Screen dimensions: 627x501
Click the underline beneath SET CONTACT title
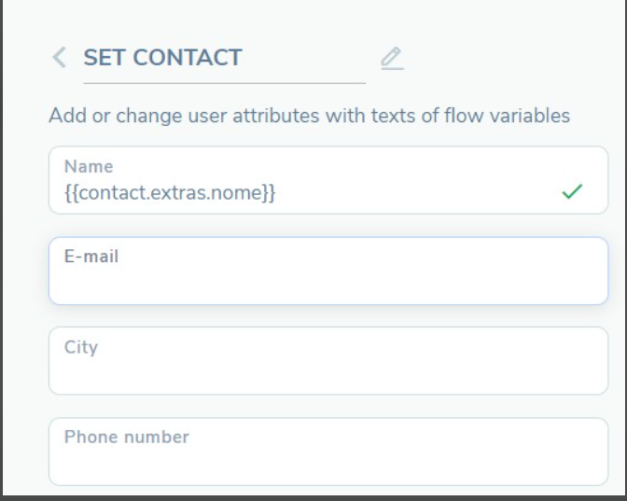[224, 83]
